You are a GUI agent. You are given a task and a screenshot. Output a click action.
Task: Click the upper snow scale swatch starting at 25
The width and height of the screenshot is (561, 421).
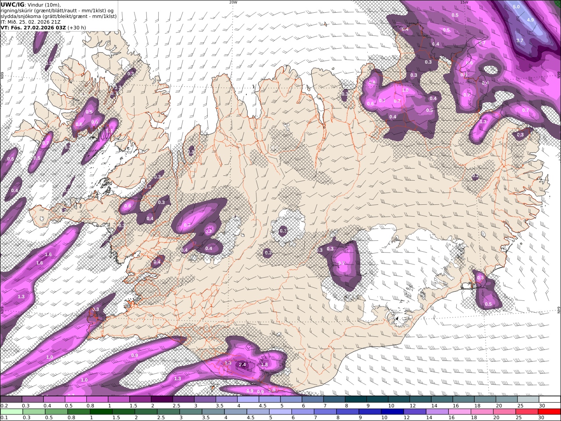click(529, 400)
